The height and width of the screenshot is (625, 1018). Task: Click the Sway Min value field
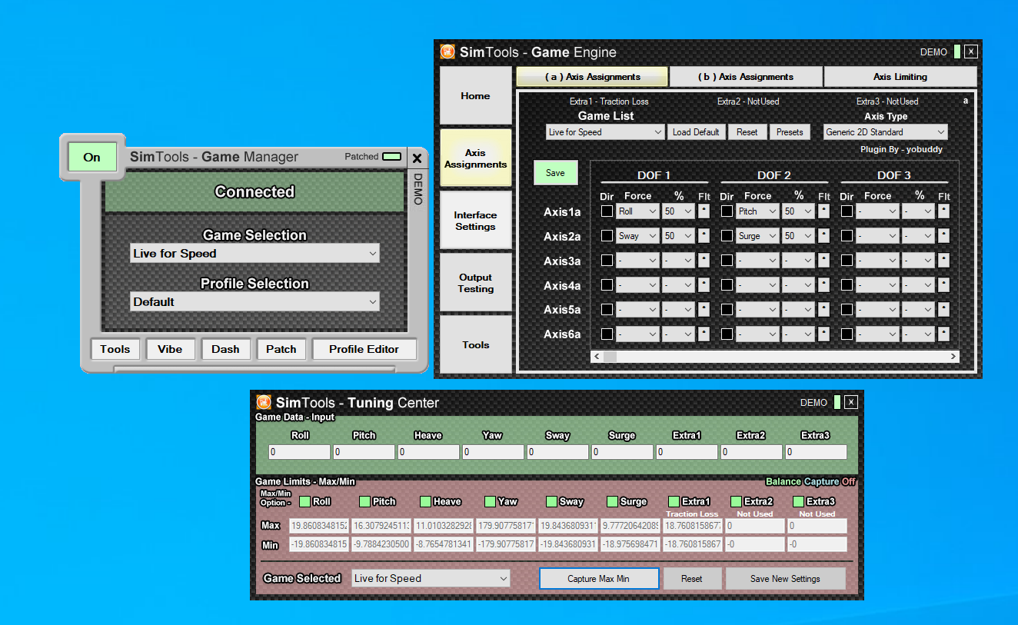coord(567,544)
